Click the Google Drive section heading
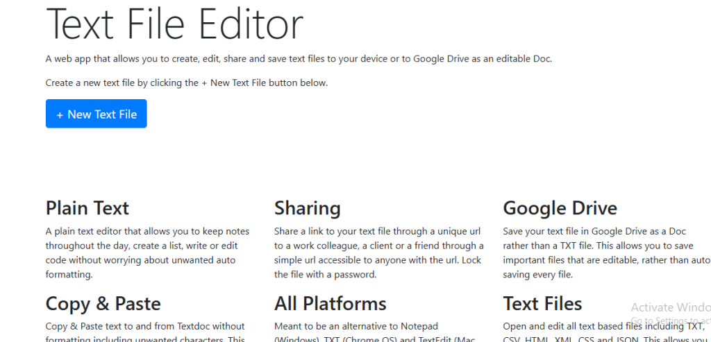 pos(560,208)
